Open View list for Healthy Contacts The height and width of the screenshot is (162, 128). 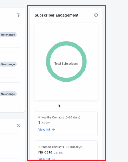[47, 130]
